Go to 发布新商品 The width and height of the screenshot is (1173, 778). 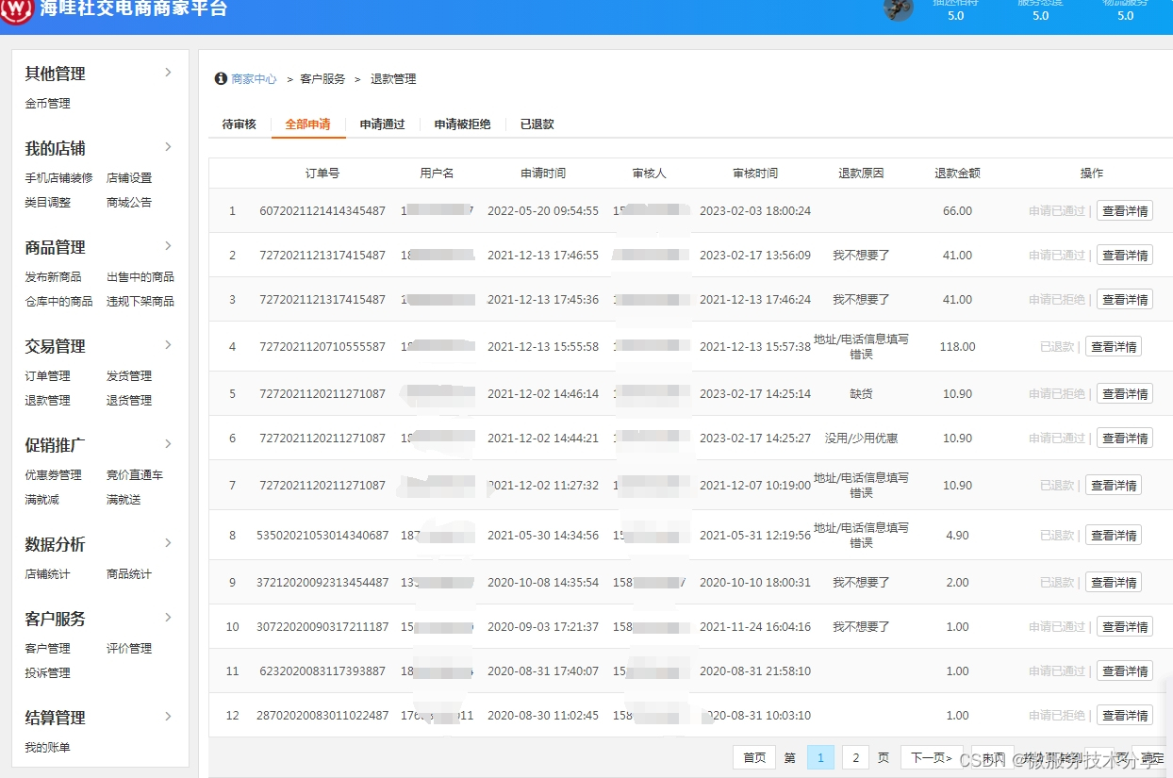(54, 277)
